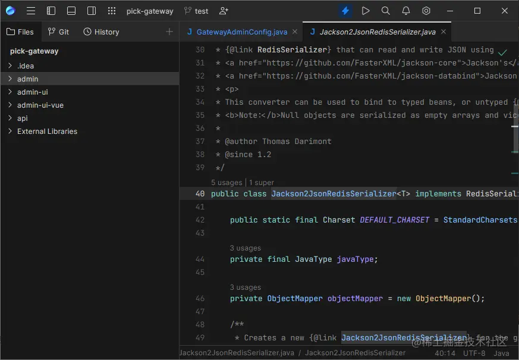Expand the api folder chevron
This screenshot has height=360, width=519.
point(10,118)
